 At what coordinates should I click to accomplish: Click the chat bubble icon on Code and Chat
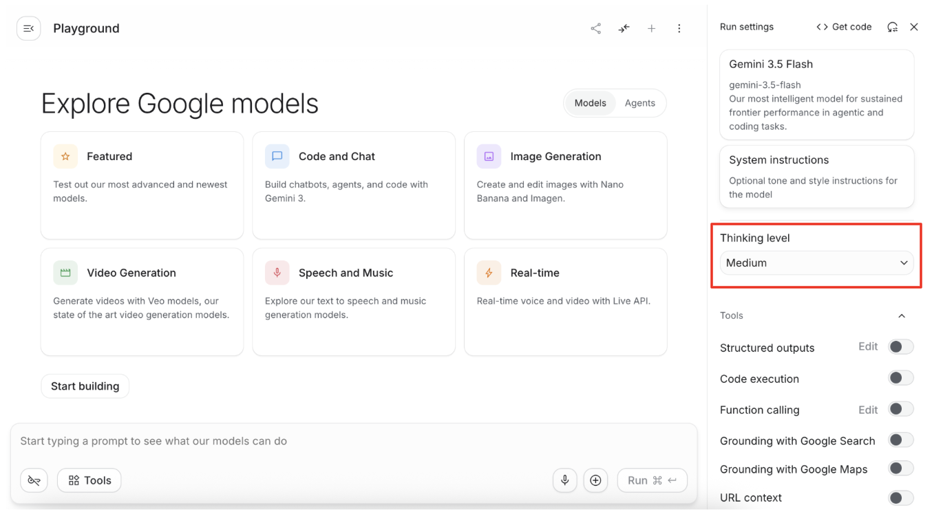point(277,157)
